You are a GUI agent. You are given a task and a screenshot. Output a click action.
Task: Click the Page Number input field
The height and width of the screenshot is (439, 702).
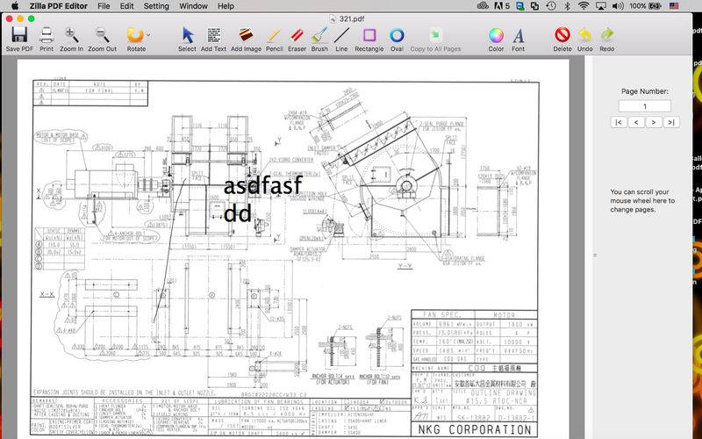tap(645, 106)
